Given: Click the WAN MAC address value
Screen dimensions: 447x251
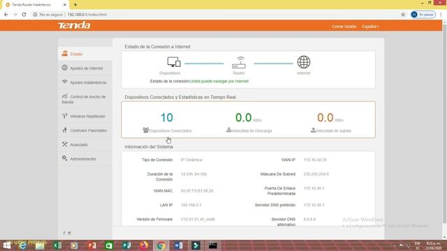Looking at the screenshot, I should coord(197,190).
